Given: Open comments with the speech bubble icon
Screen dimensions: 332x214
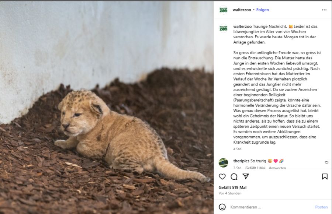Looking at the screenshot, I should (234, 176).
